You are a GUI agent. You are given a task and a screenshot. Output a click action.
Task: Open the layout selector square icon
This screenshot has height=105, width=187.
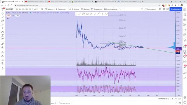142,9
